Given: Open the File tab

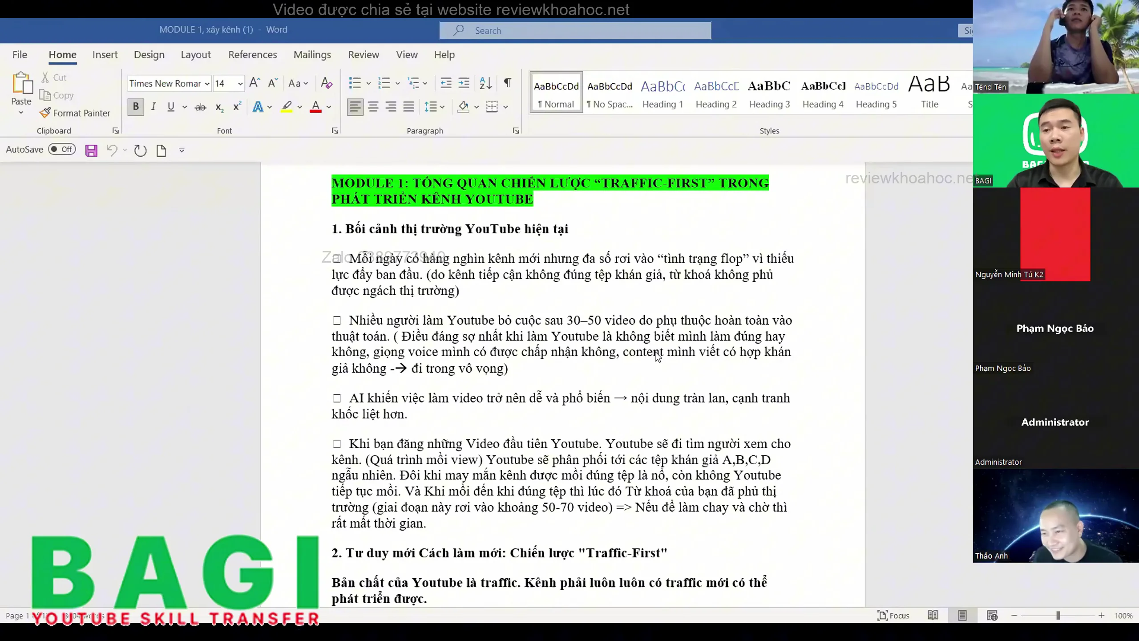Looking at the screenshot, I should pyautogui.click(x=20, y=55).
